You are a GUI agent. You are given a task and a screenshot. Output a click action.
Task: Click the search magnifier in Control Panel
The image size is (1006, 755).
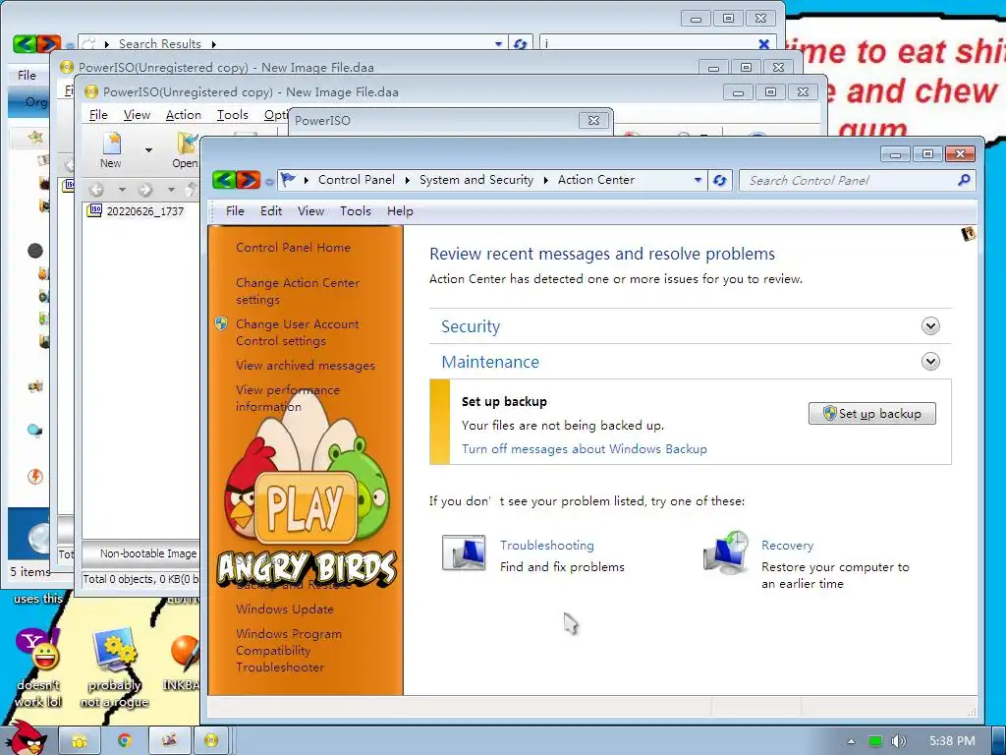(x=964, y=181)
